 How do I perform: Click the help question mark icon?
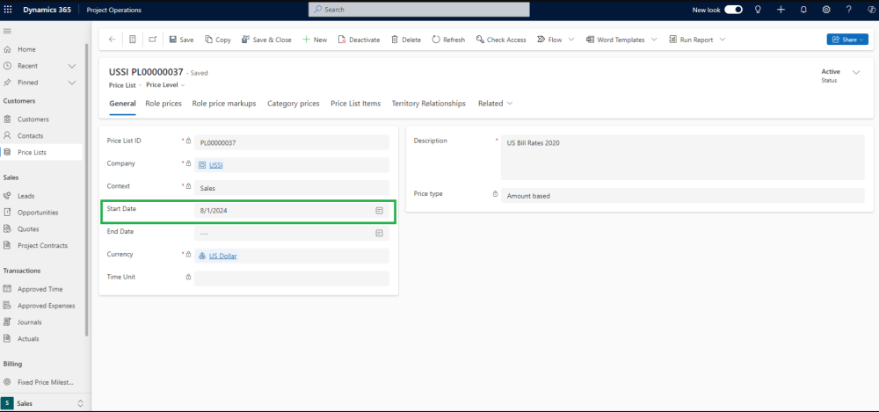tap(849, 10)
